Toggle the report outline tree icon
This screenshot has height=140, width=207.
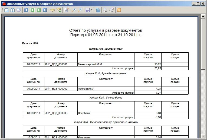(98, 10)
